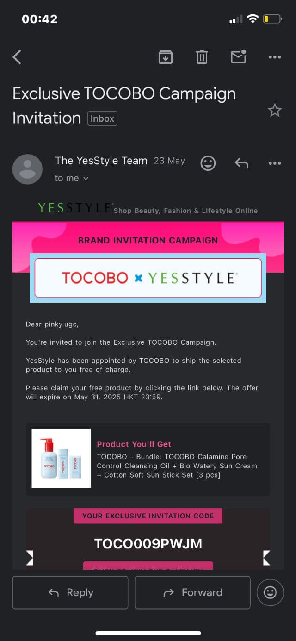This screenshot has height=641, width=296.
Task: Tap the Inbox label tag
Action: [102, 118]
